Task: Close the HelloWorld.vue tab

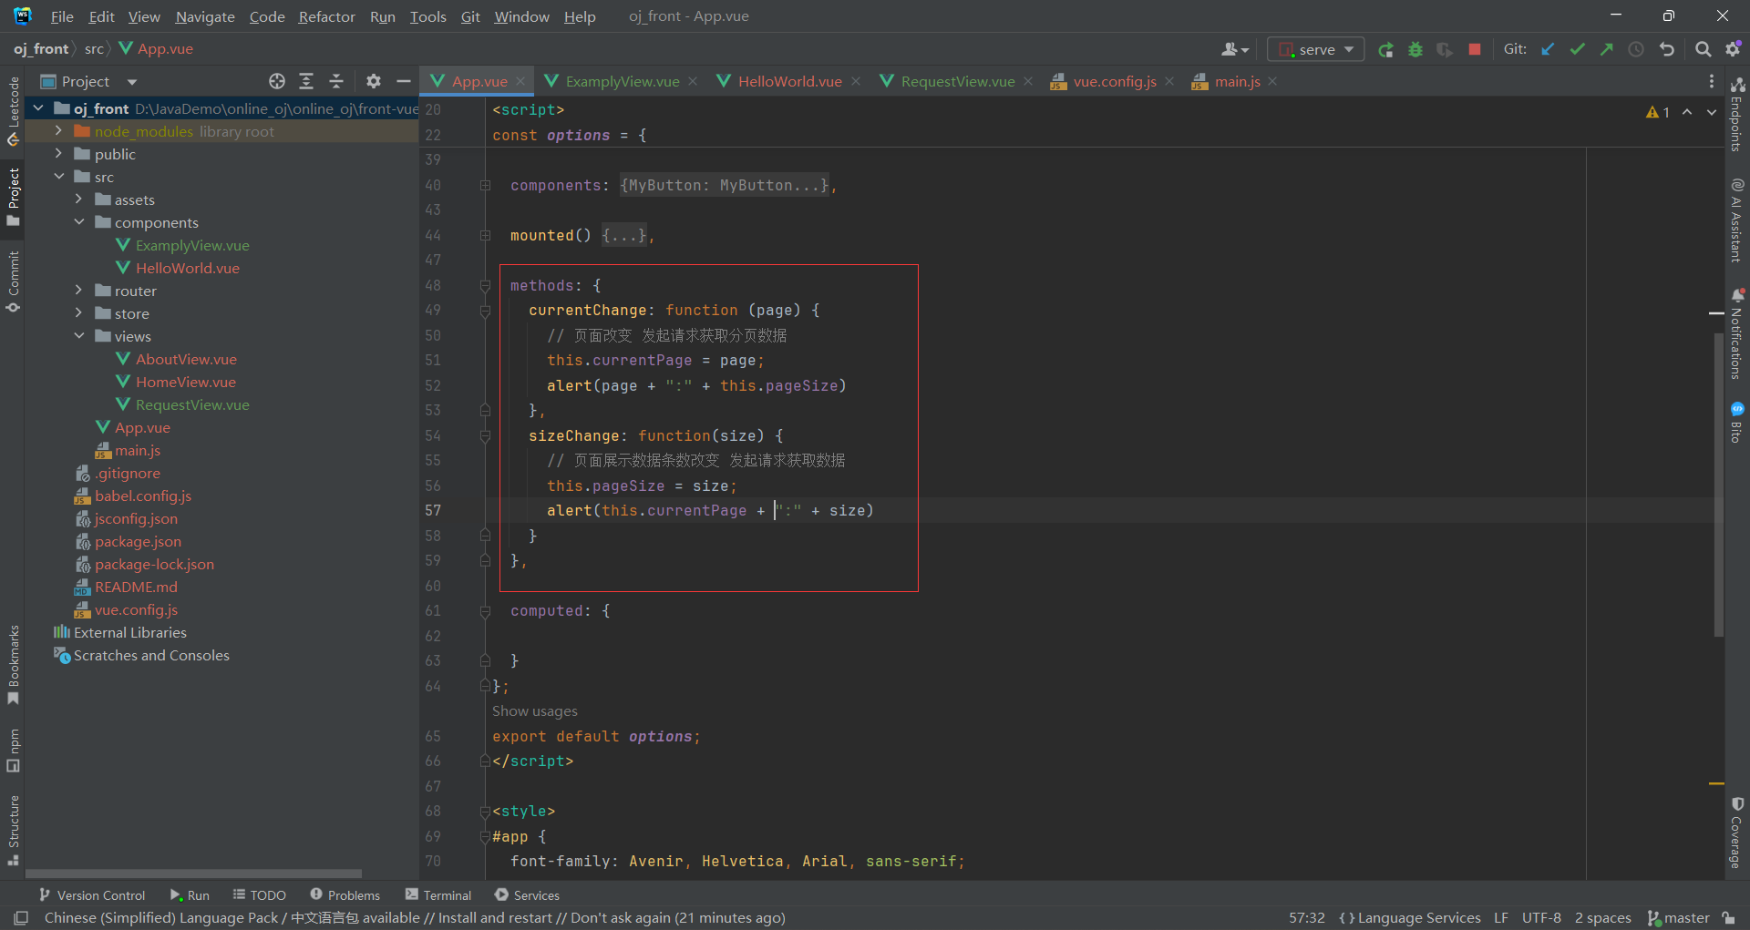Action: tap(856, 81)
